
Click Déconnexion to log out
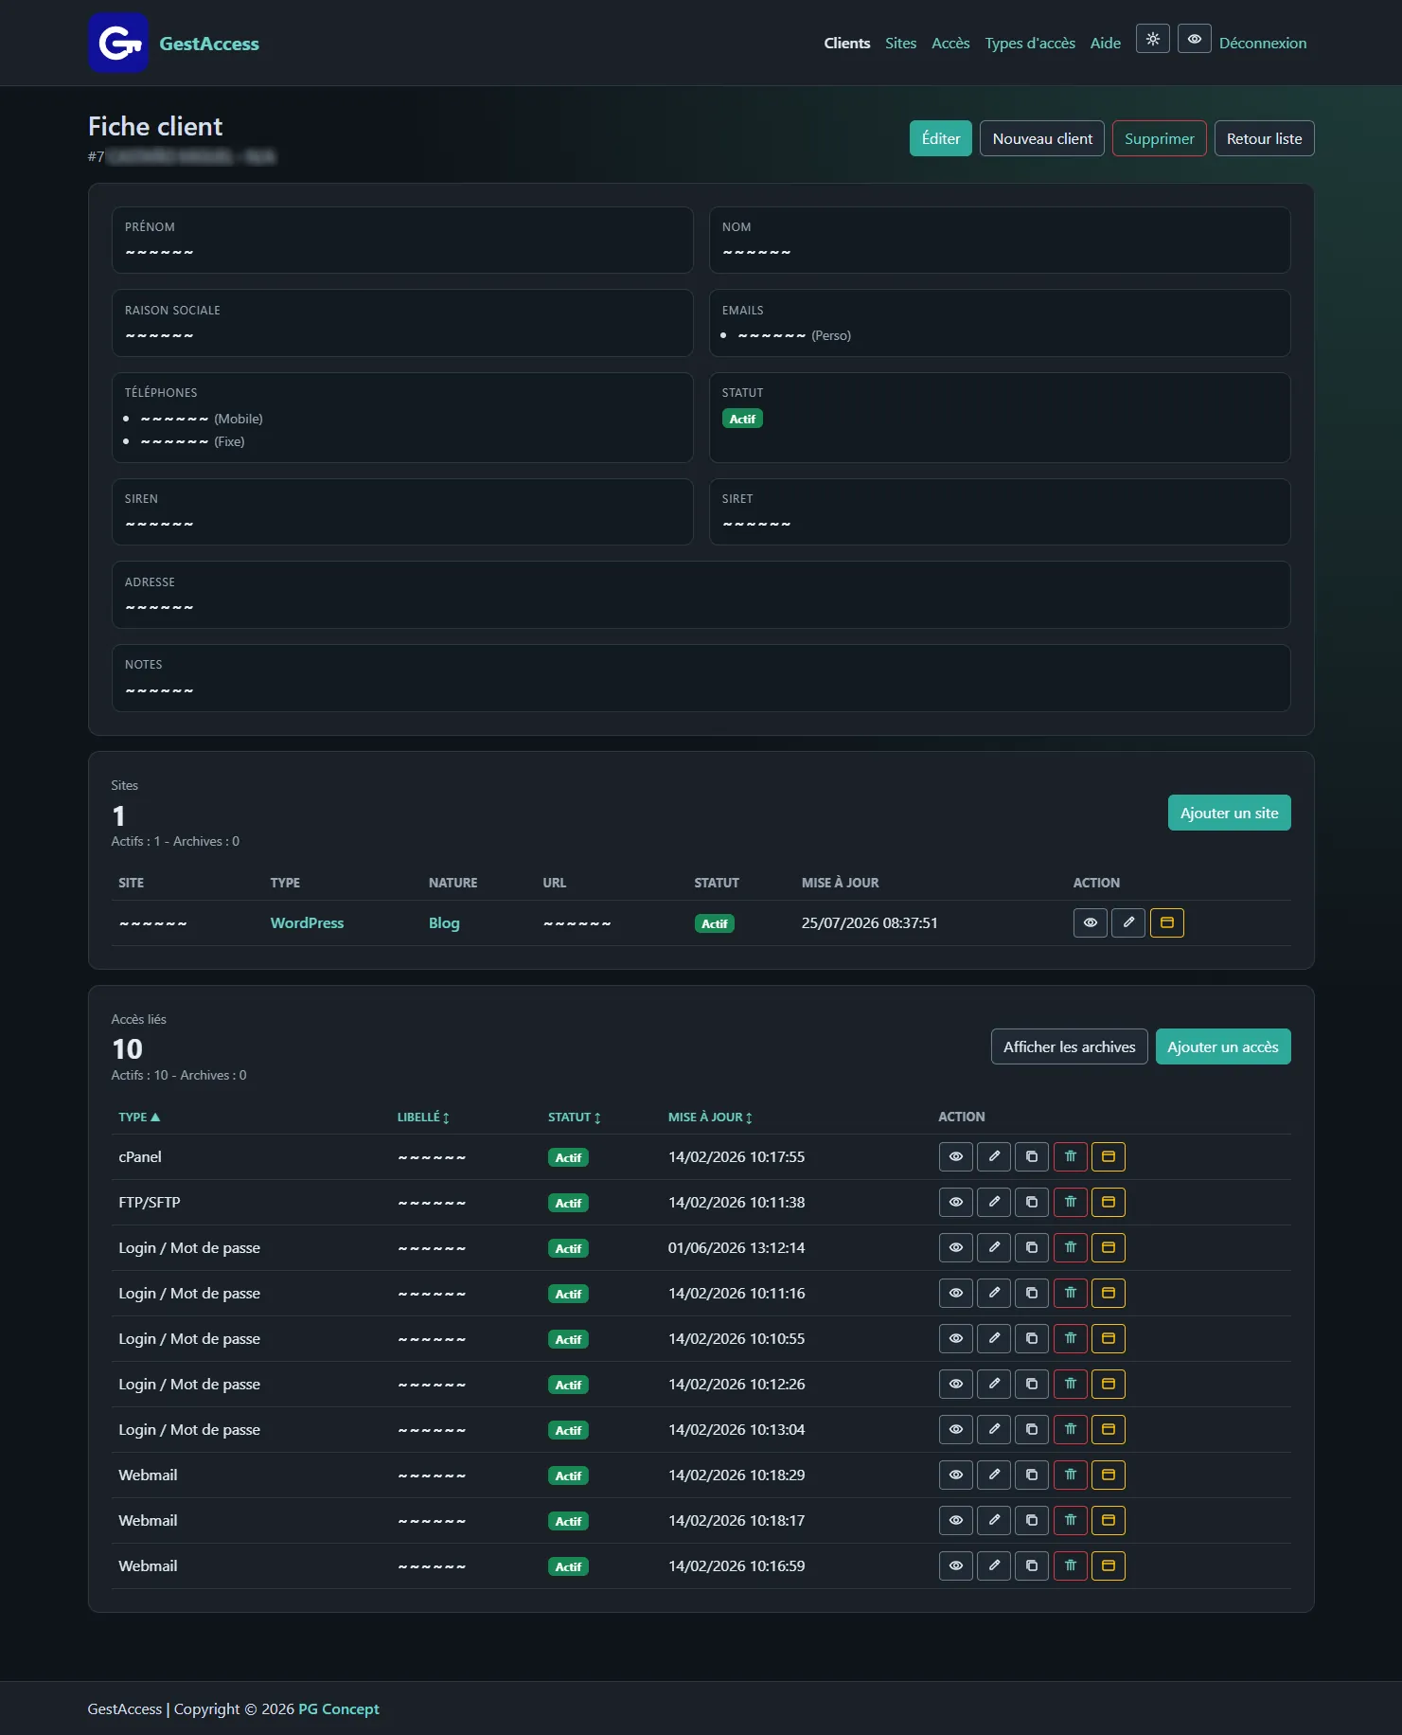[1262, 43]
